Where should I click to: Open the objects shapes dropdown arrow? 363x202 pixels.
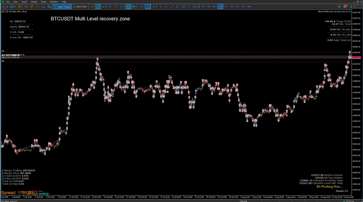click(198, 6)
